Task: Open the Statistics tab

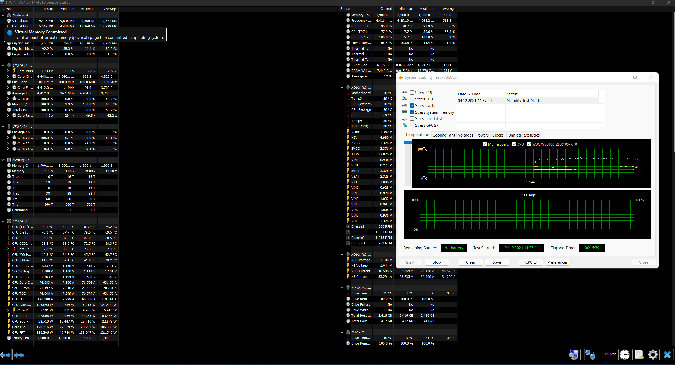Action: pyautogui.click(x=532, y=135)
